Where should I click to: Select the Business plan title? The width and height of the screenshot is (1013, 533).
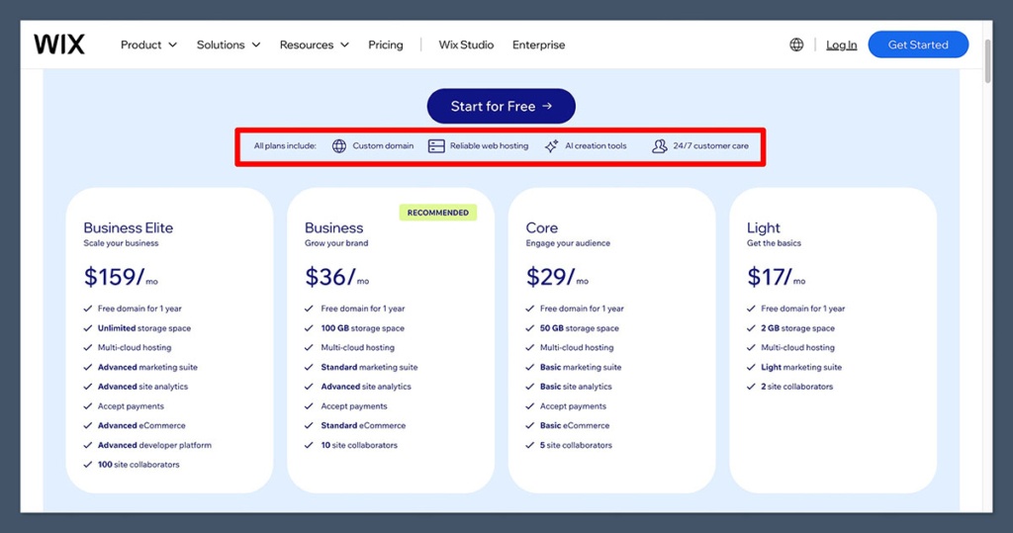(x=334, y=227)
